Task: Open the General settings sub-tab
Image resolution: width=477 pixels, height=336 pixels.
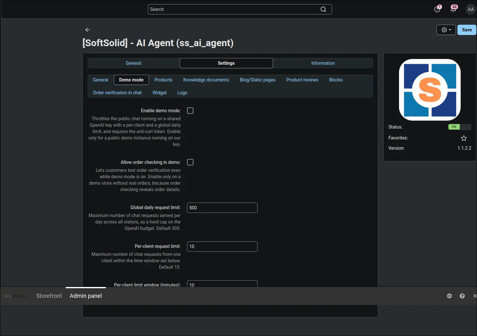Action: 101,80
